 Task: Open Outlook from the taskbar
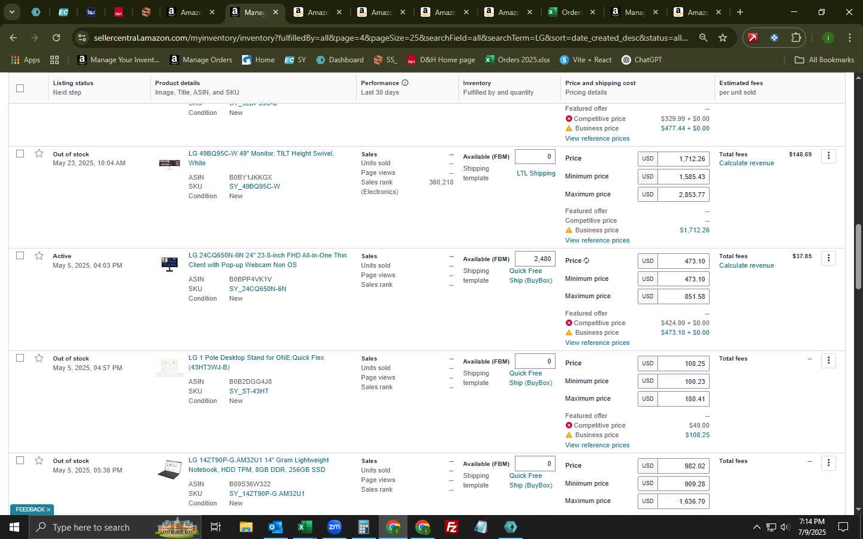[275, 527]
